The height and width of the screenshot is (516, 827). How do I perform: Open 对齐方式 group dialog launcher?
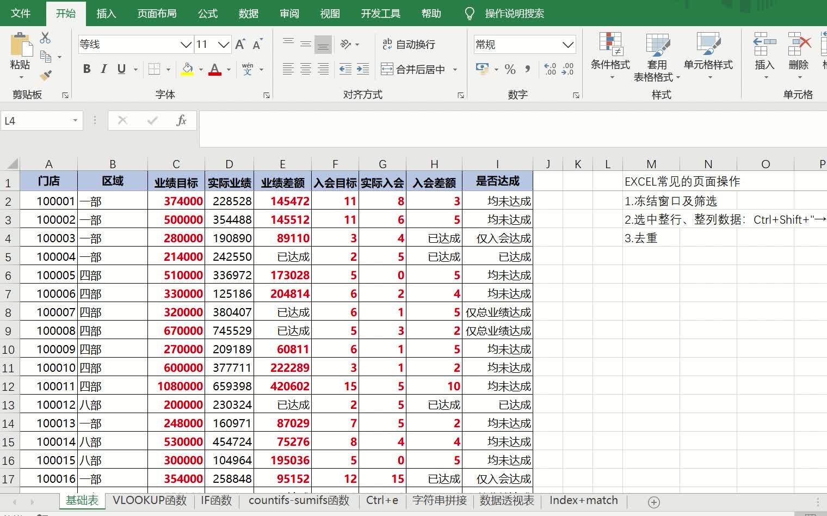pos(461,95)
